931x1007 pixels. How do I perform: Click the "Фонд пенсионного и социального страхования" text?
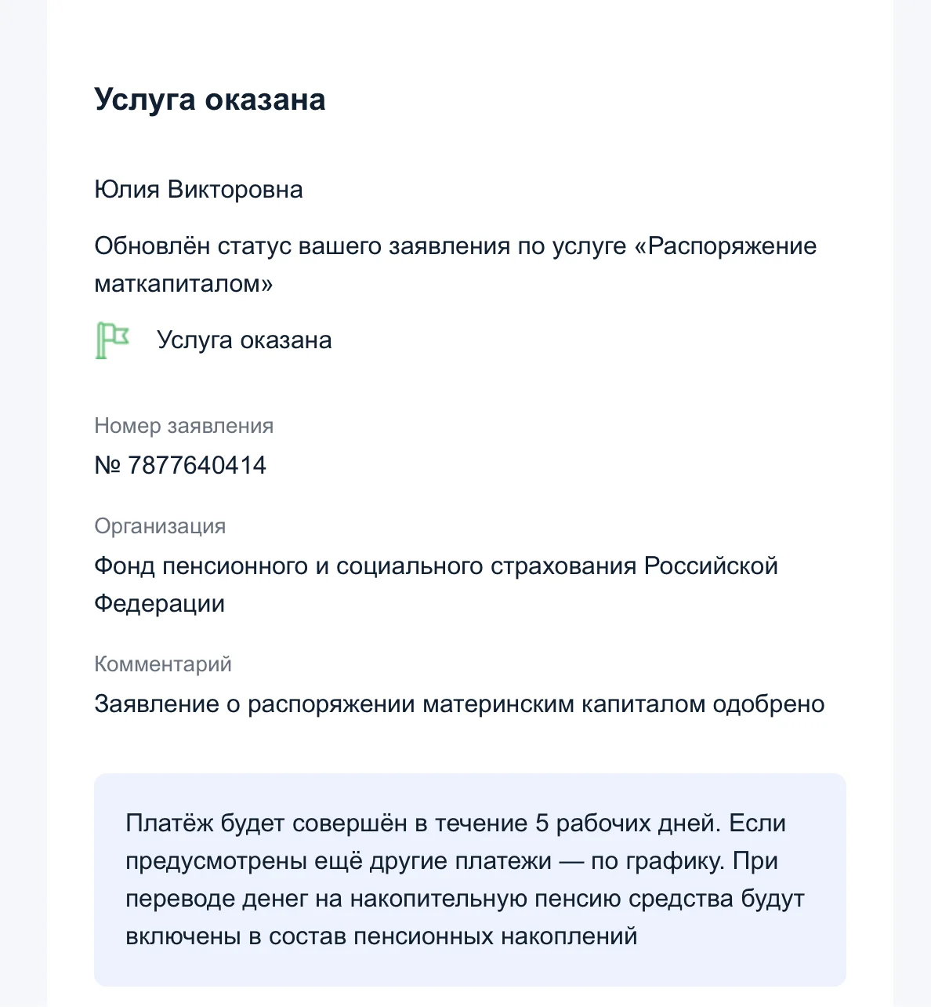click(365, 566)
